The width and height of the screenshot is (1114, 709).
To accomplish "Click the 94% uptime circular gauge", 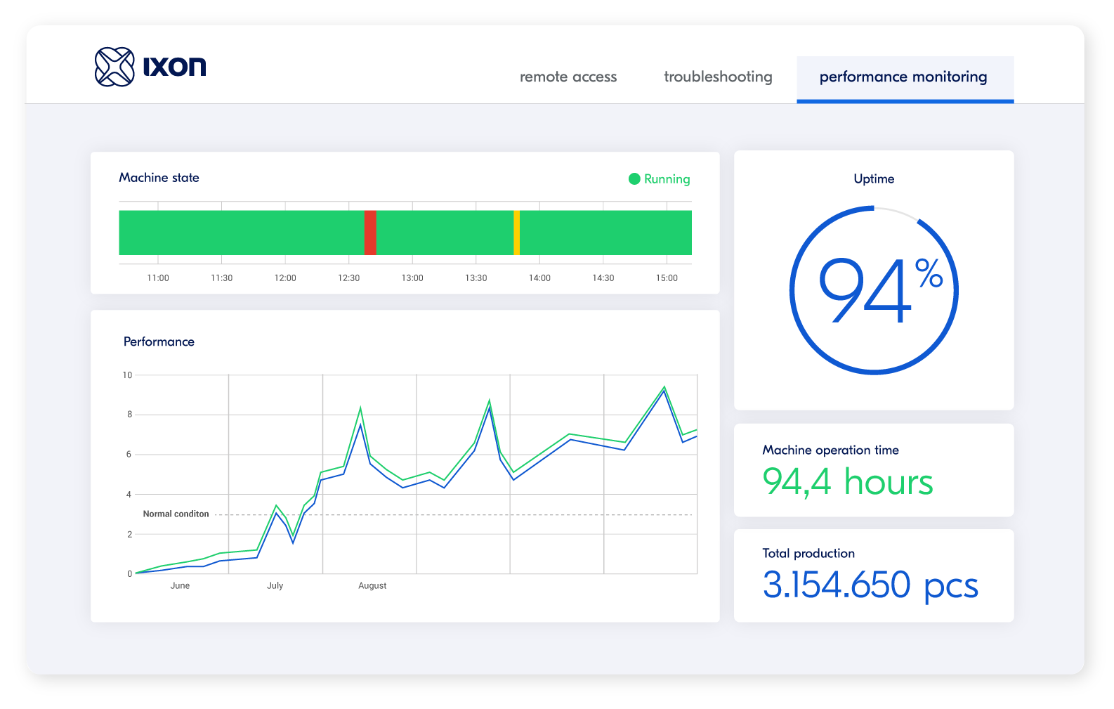I will click(874, 290).
